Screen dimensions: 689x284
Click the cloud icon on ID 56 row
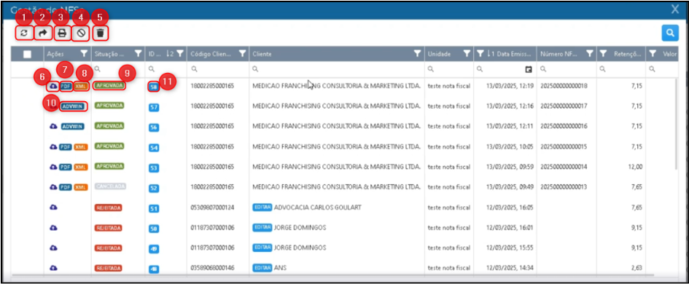(53, 127)
